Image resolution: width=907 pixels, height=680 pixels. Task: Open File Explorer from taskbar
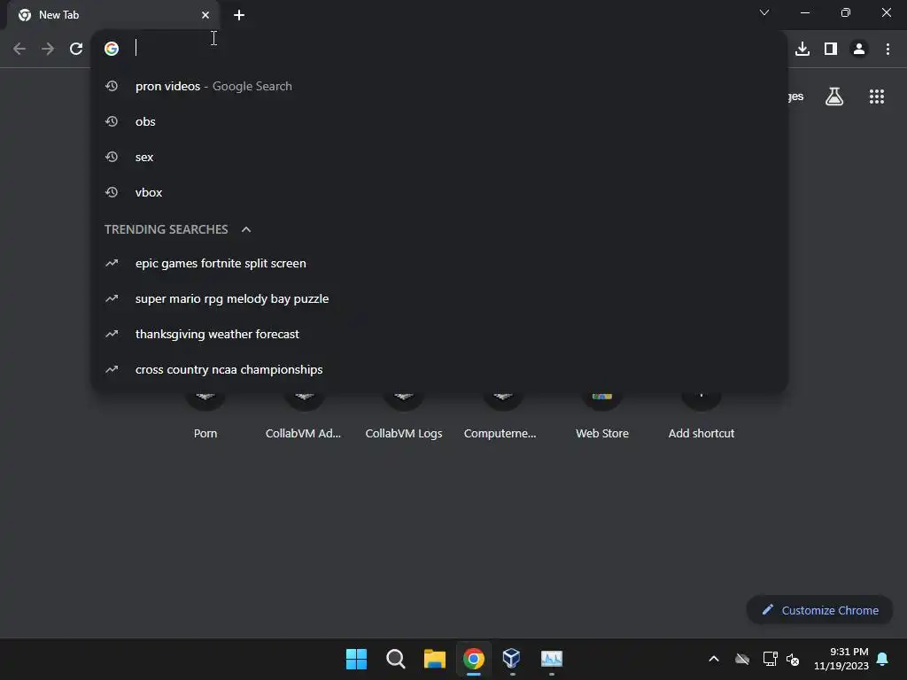point(434,659)
